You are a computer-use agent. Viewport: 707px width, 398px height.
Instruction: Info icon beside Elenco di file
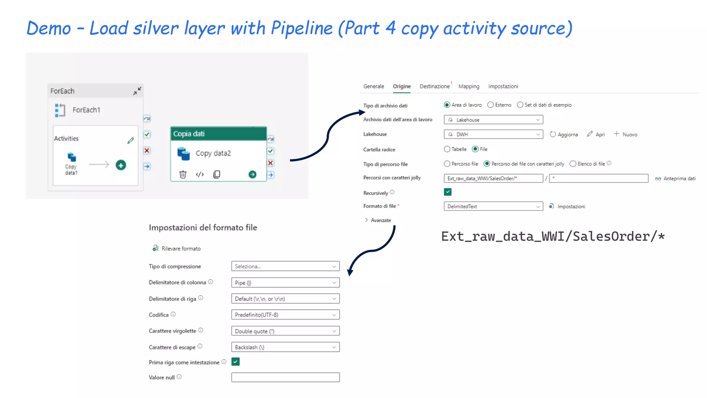609,163
